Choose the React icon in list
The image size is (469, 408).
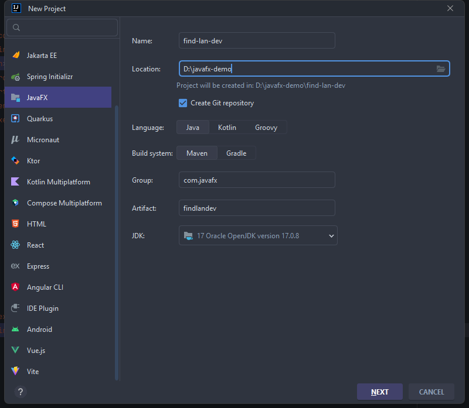click(x=15, y=245)
